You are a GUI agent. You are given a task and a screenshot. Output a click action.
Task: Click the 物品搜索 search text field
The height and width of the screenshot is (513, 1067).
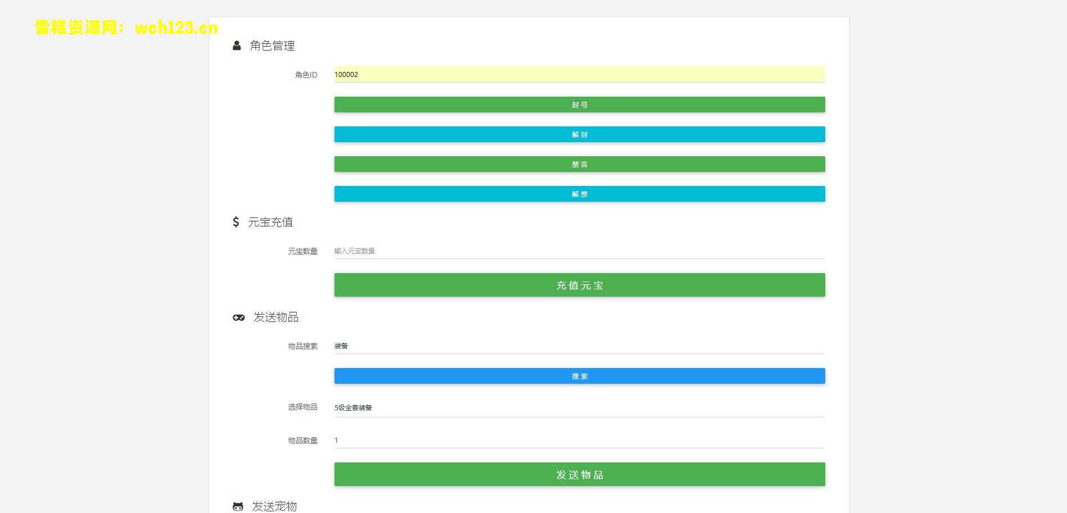point(579,346)
